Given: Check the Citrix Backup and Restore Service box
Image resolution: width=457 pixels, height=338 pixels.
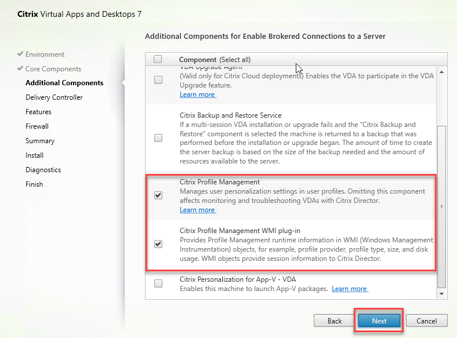Looking at the screenshot, I should click(x=158, y=138).
